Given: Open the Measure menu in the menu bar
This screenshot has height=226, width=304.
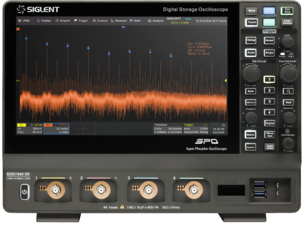Looking at the screenshot, I should click(x=119, y=21).
